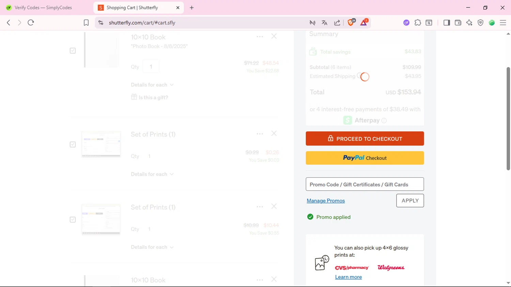The width and height of the screenshot is (511, 287).
Task: Open more options for 10×10 Book
Action: click(260, 36)
